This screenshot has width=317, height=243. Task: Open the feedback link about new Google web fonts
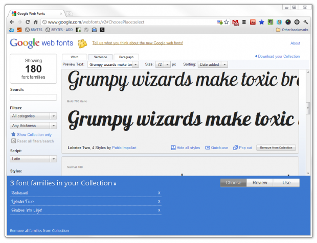coord(138,43)
